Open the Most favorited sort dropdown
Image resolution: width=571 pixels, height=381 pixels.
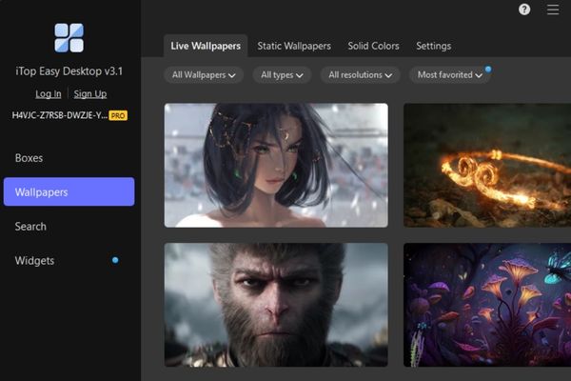click(450, 75)
